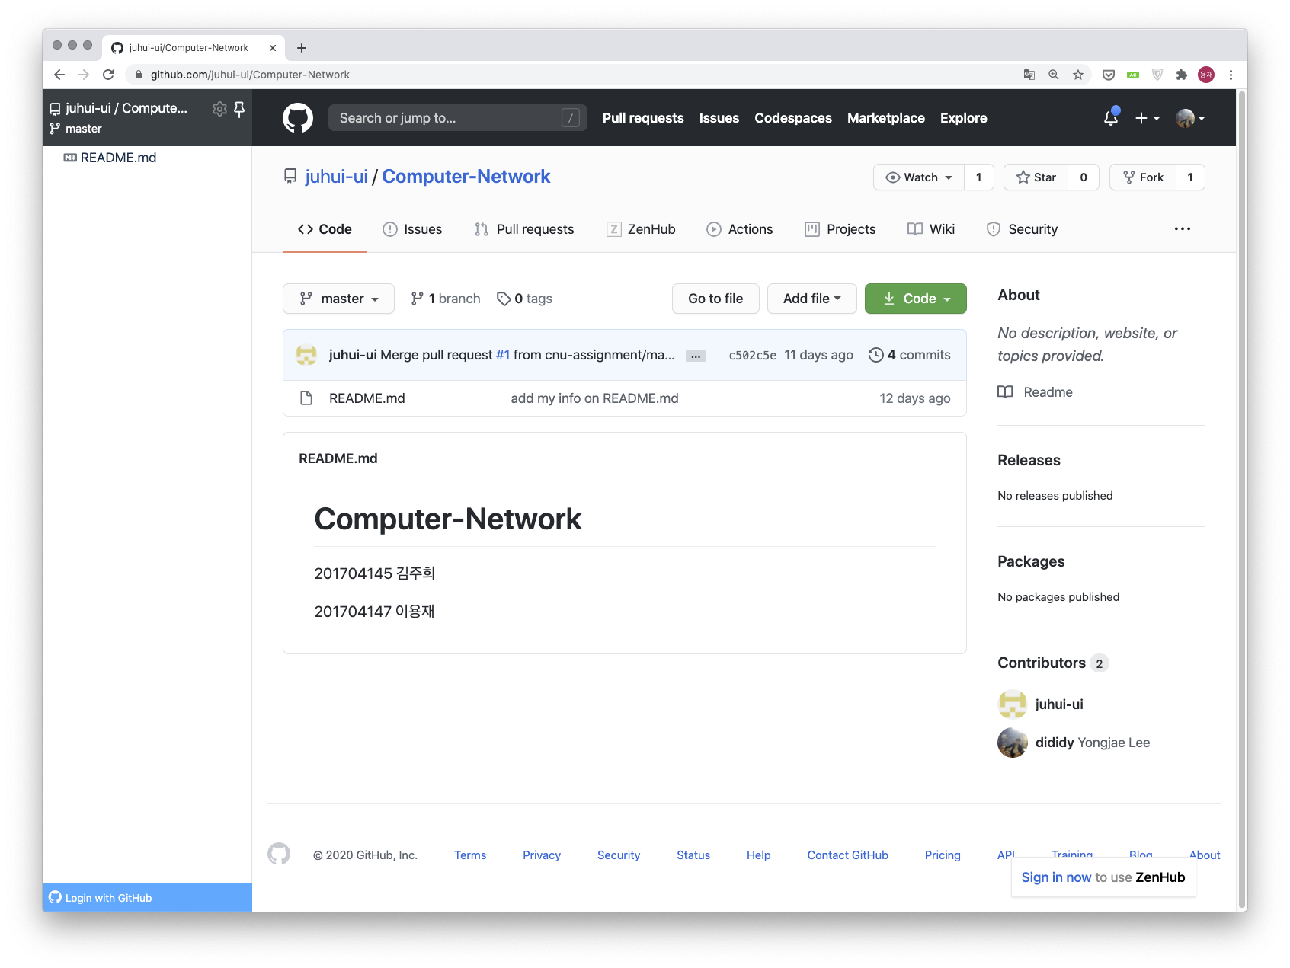The height and width of the screenshot is (968, 1290).
Task: Open sidebar repository settings gear
Action: click(x=219, y=108)
